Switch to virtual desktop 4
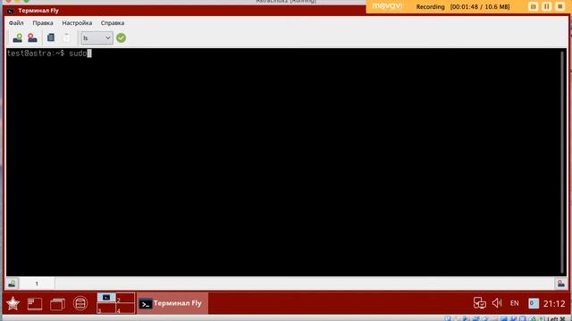This screenshot has width=572, height=321. (x=125, y=309)
